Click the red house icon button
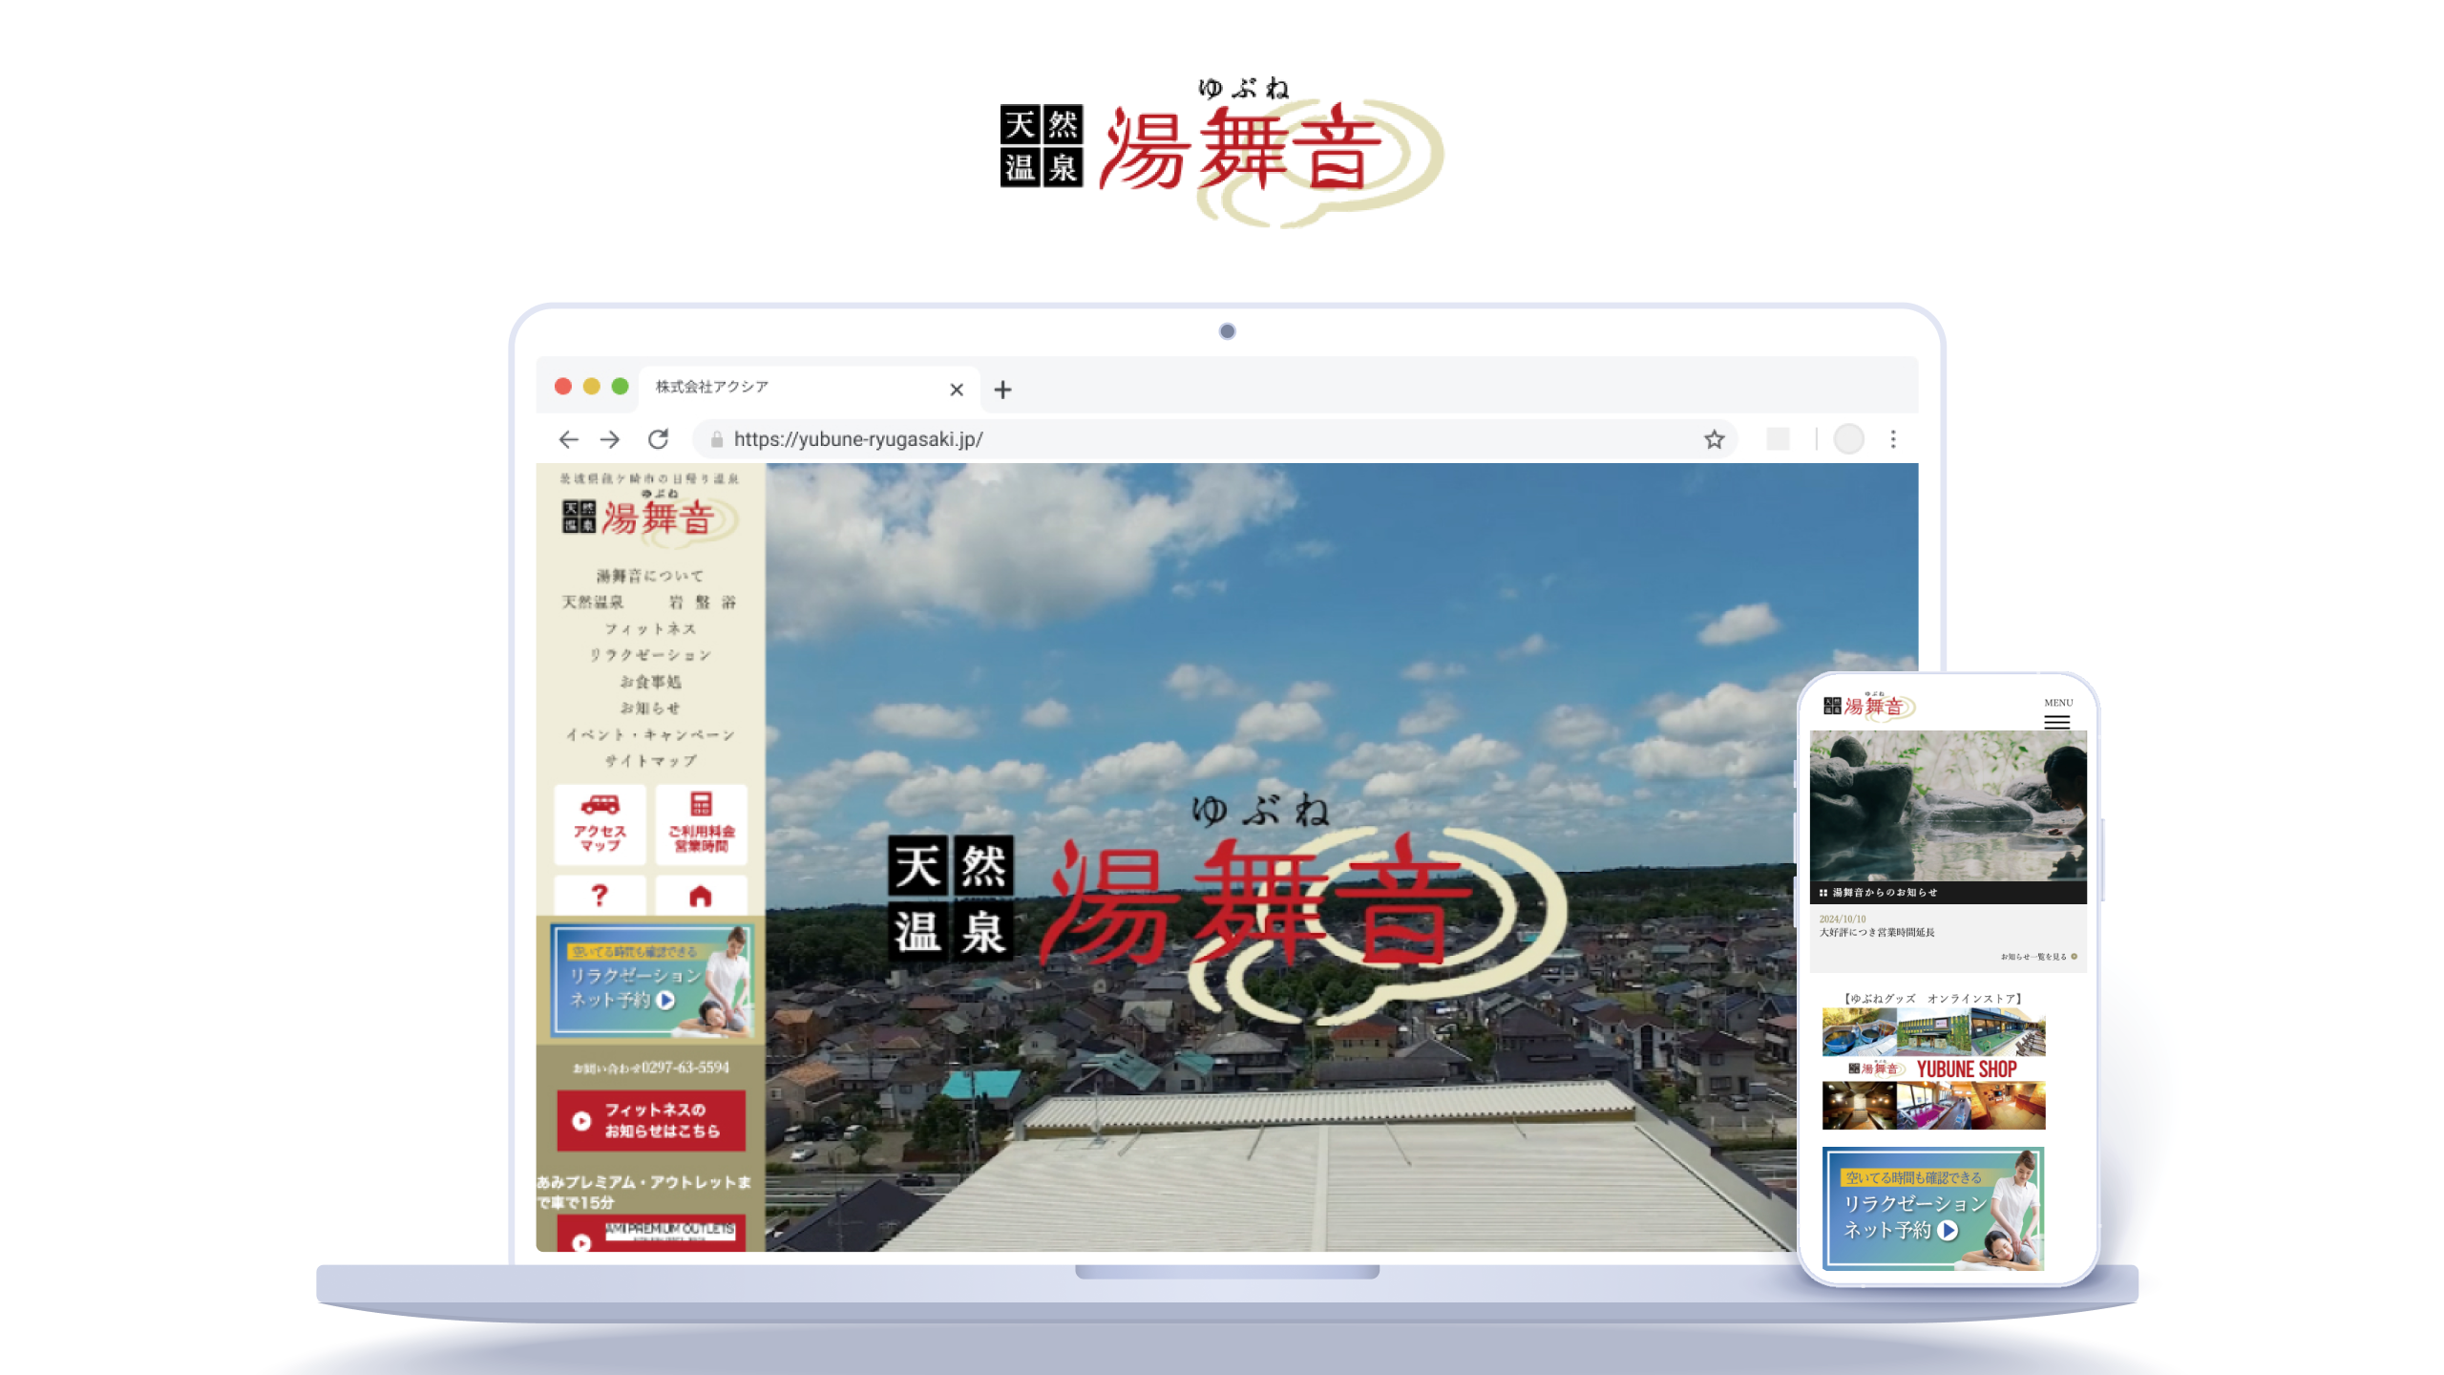The height and width of the screenshot is (1375, 2444). click(702, 895)
